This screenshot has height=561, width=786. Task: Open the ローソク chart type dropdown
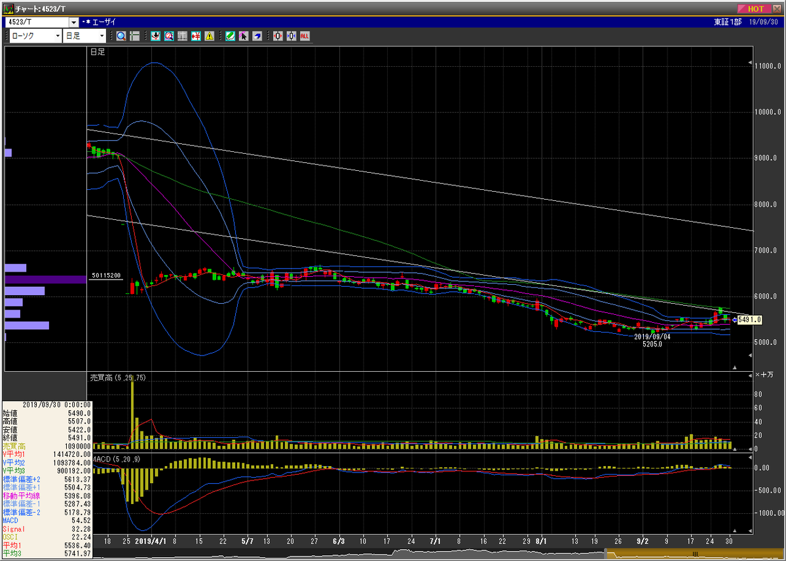coord(58,35)
